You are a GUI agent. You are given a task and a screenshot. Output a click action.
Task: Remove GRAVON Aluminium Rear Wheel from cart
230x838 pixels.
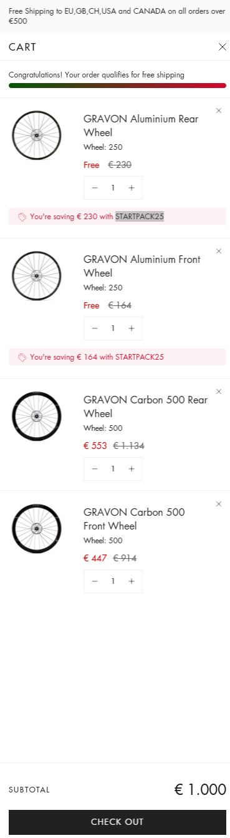click(x=219, y=111)
